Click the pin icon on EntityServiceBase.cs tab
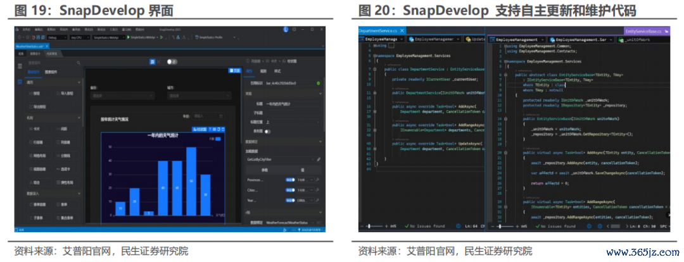Viewport: 684px width, 262px height. tap(665, 32)
